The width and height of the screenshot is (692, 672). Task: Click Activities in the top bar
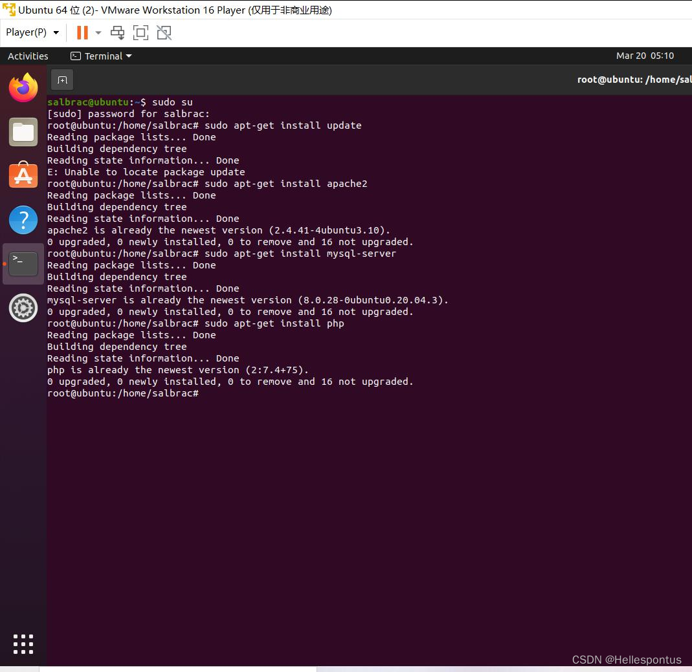[x=28, y=56]
